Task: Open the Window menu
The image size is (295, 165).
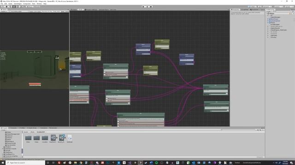Action: coord(39,4)
